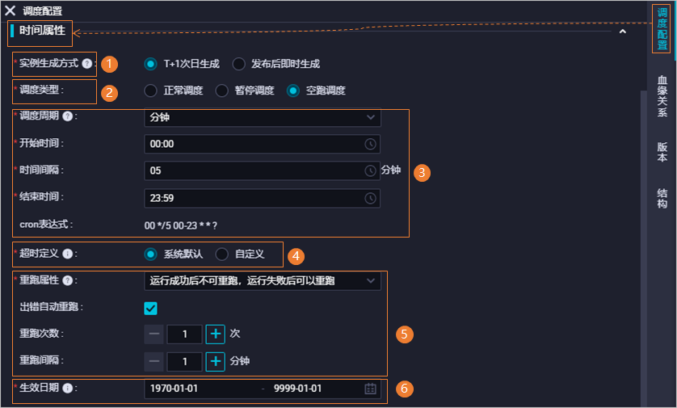
Task: Click 重跑间隔 number field
Action: pos(184,361)
